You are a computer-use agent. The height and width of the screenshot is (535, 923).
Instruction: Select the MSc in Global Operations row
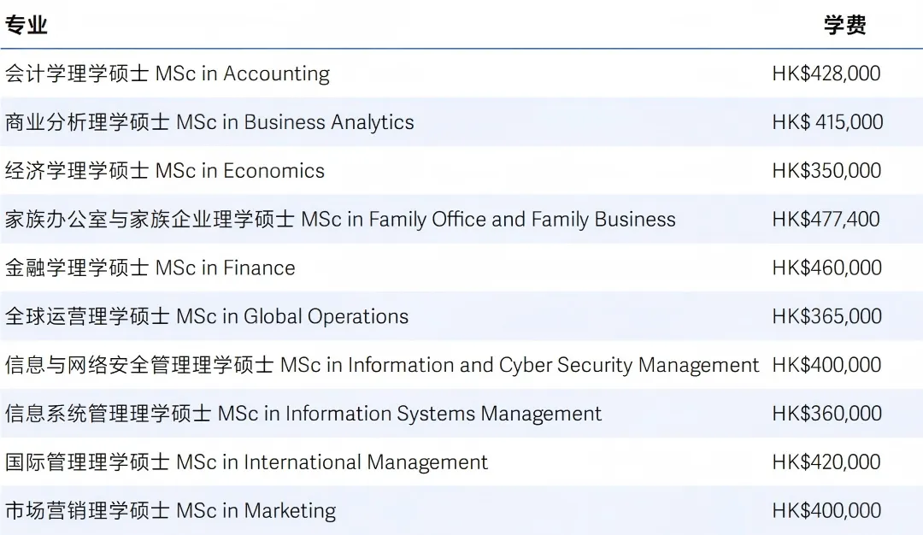click(x=461, y=316)
